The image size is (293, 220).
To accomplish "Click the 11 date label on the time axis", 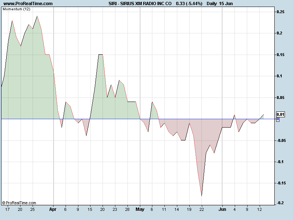I will (x=164, y=209).
